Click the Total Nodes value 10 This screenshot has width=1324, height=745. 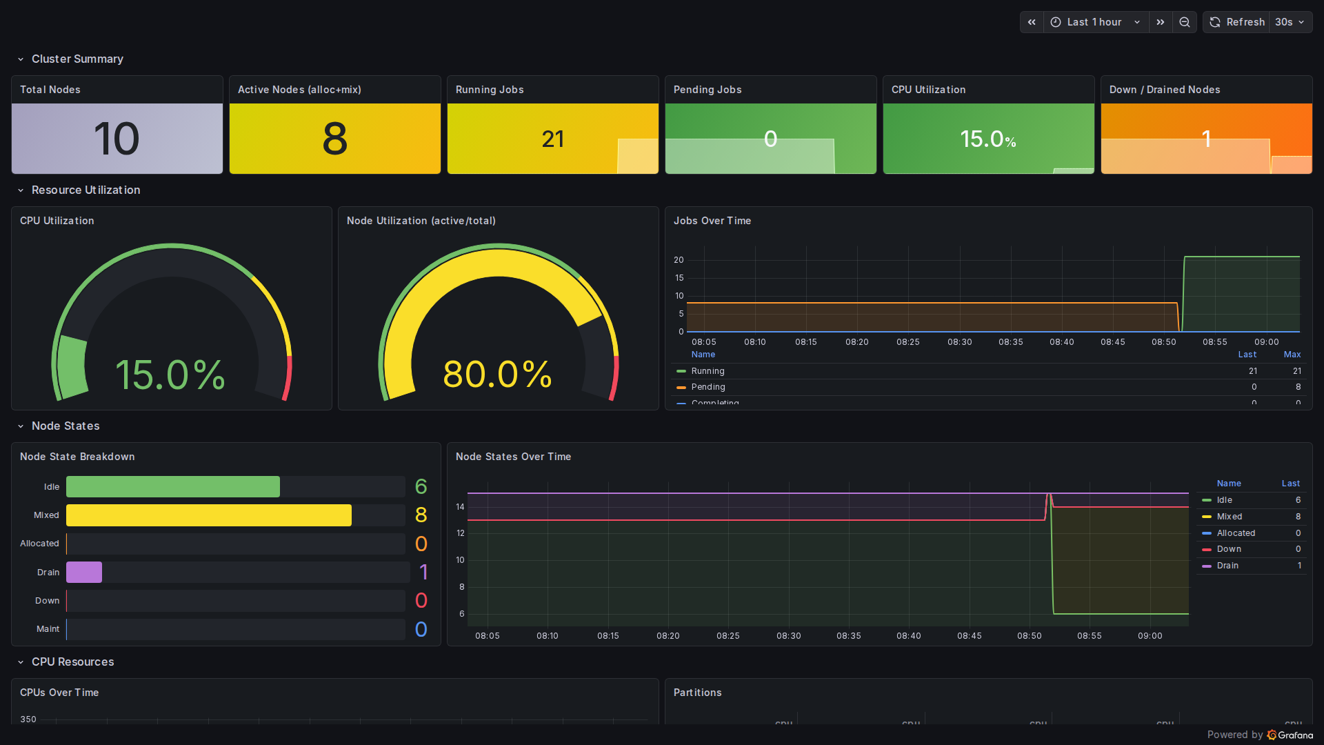pyautogui.click(x=117, y=139)
